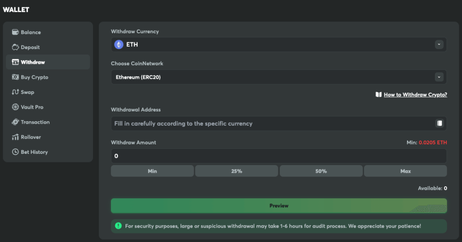The width and height of the screenshot is (462, 242).
Task: Click the Deposit piggy bank icon
Action: 15,47
